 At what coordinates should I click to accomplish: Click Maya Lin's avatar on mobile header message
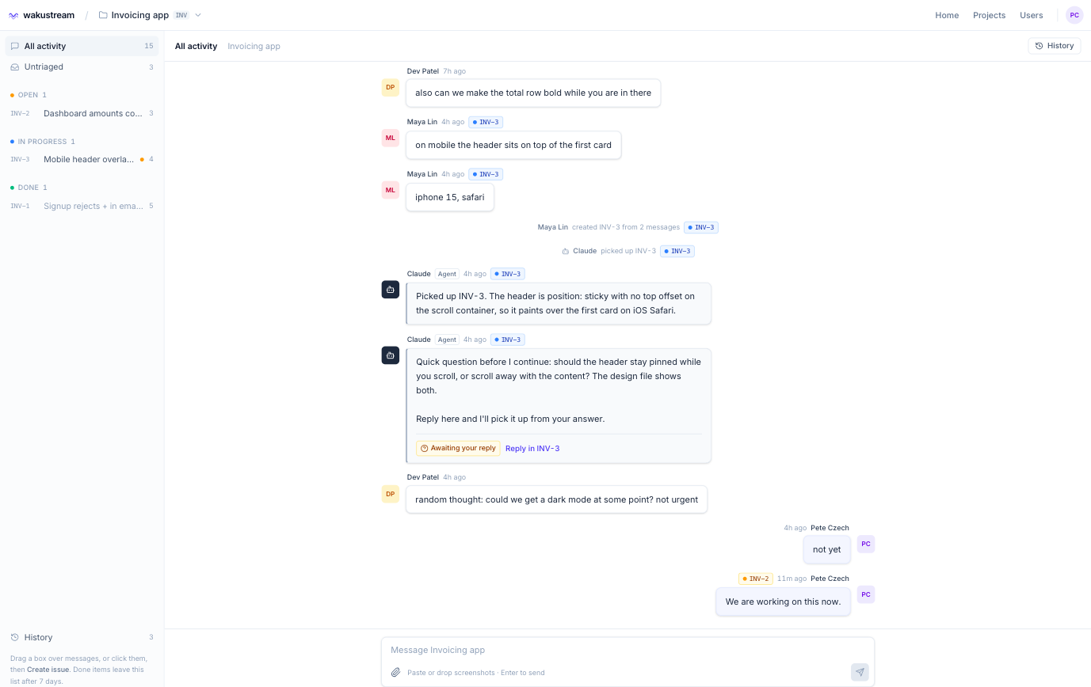[391, 138]
